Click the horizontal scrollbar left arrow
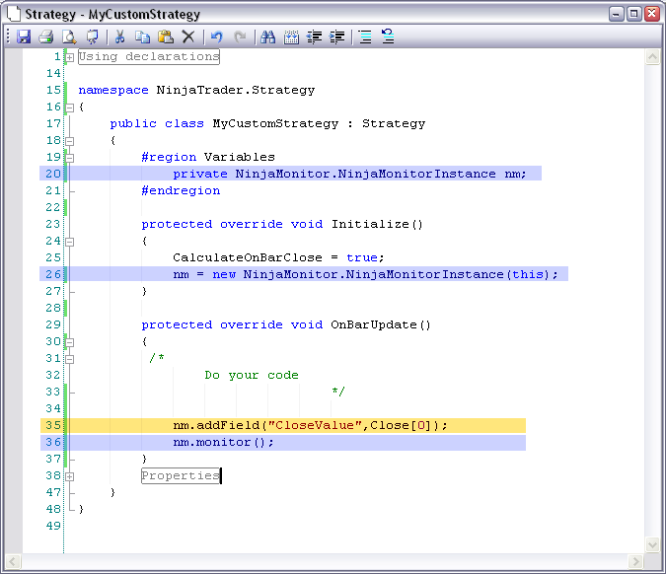The height and width of the screenshot is (574, 666). click(12, 562)
